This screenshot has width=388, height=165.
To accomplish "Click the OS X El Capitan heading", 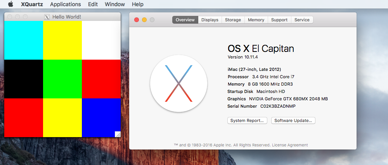I will point(261,48).
